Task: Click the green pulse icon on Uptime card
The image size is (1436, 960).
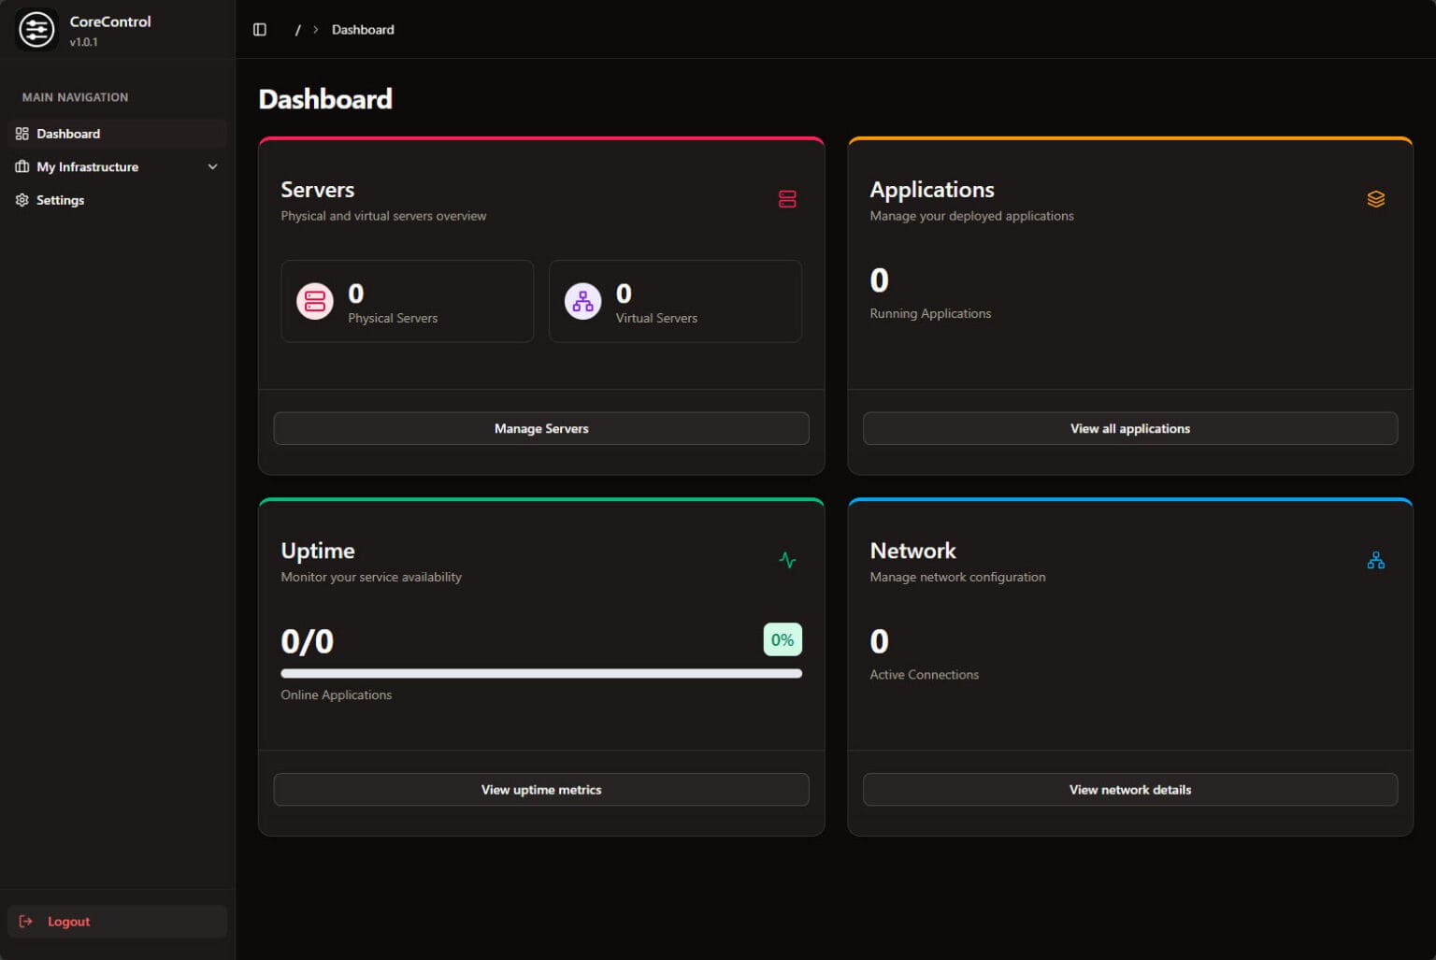Action: [x=787, y=559]
